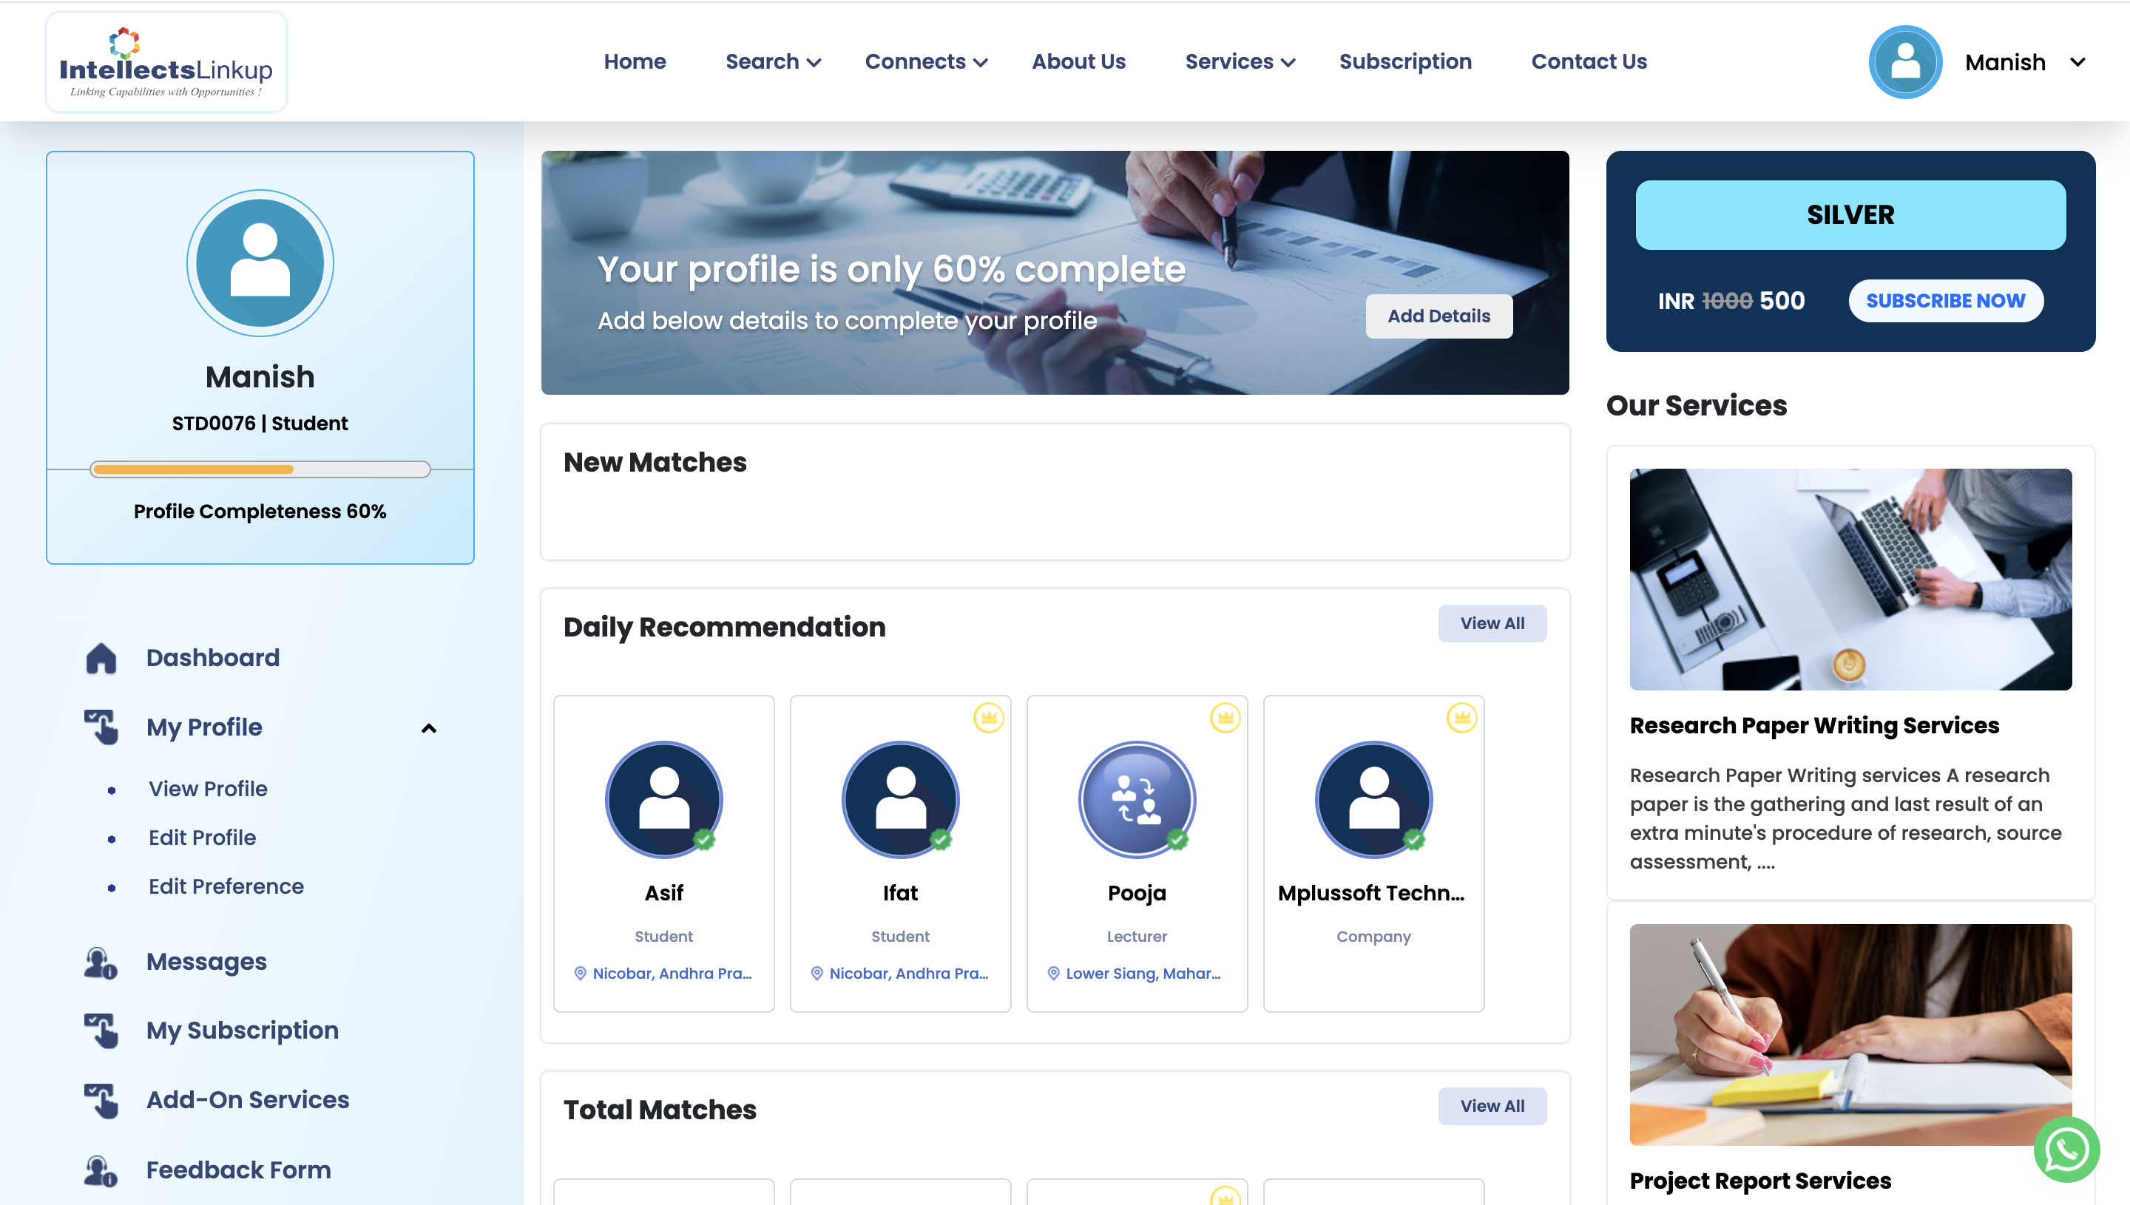Image resolution: width=2130 pixels, height=1205 pixels.
Task: Open About Us page
Action: point(1078,62)
